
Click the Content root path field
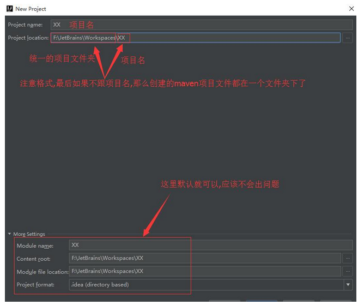205,258
